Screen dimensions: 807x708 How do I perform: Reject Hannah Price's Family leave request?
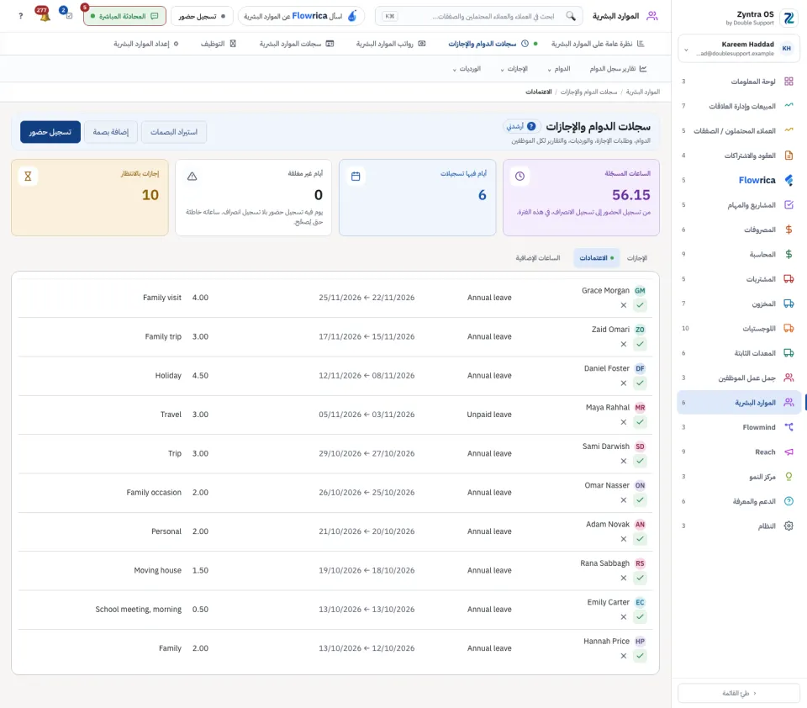coord(623,656)
